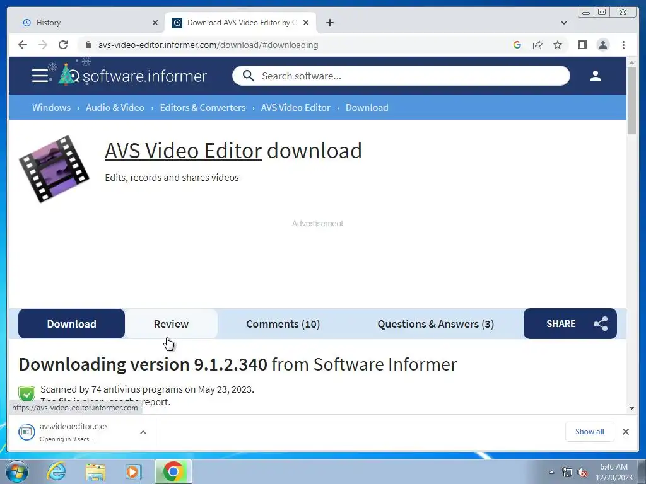This screenshot has width=646, height=484.
Task: Click the Software Informer logo
Action: coord(132,75)
